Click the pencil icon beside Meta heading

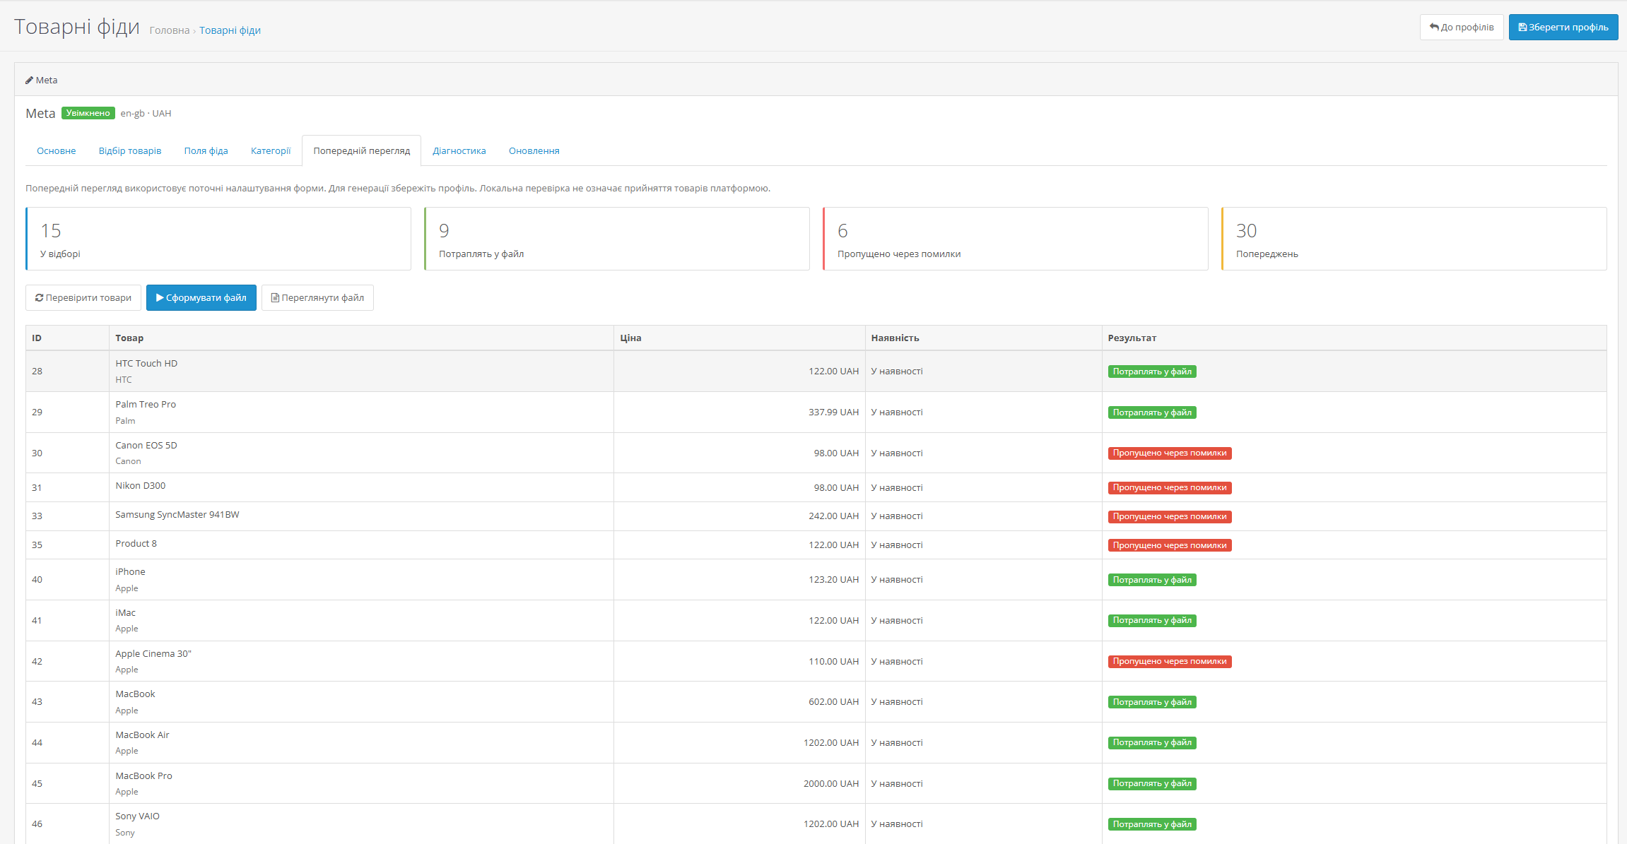[x=29, y=81]
